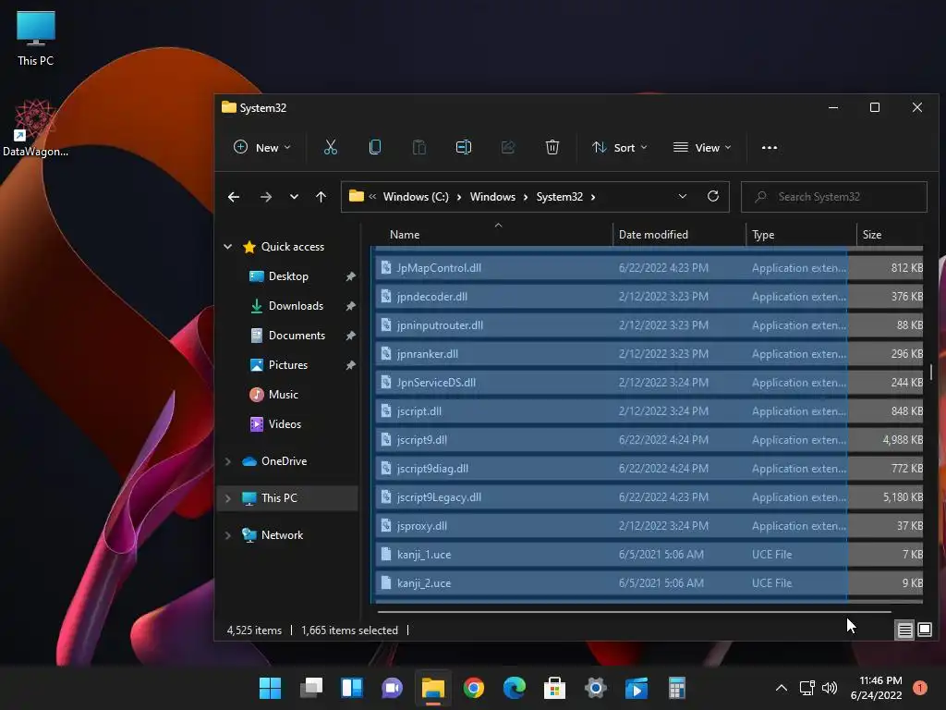
Task: Open Microsoft Store from taskbar
Action: pos(554,688)
